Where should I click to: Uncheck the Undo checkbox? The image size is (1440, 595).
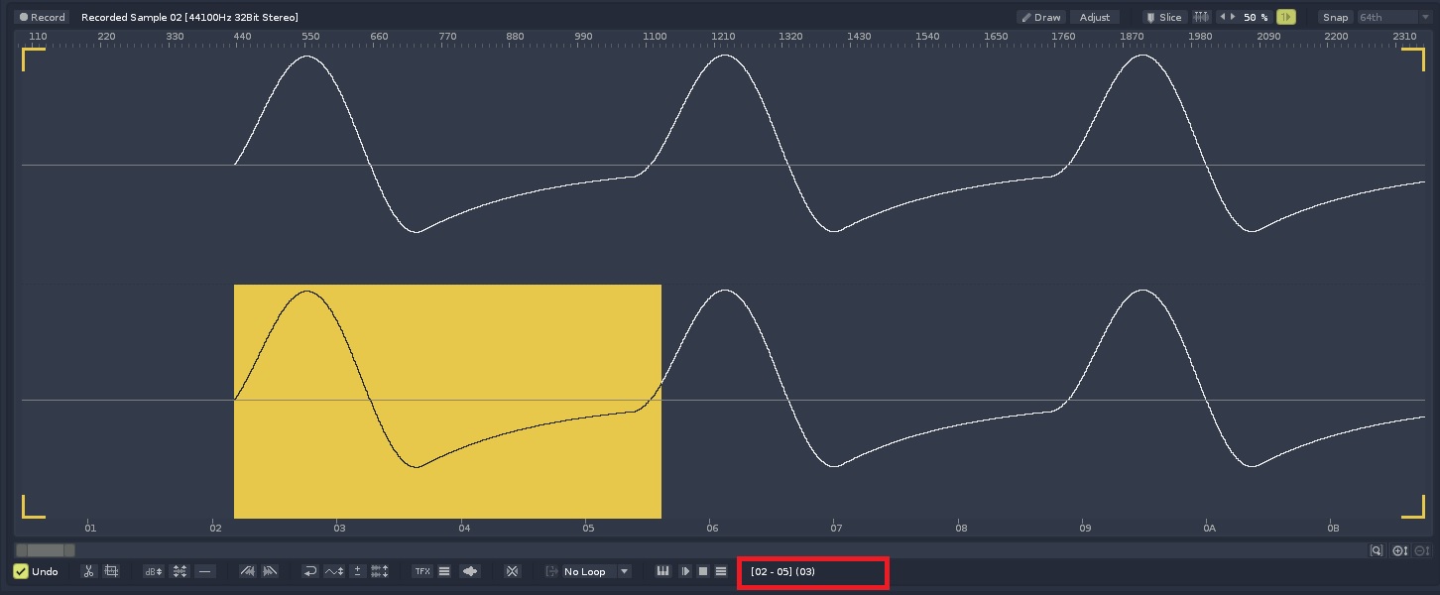21,571
